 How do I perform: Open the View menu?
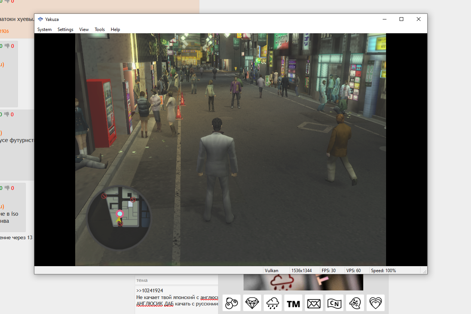click(84, 30)
